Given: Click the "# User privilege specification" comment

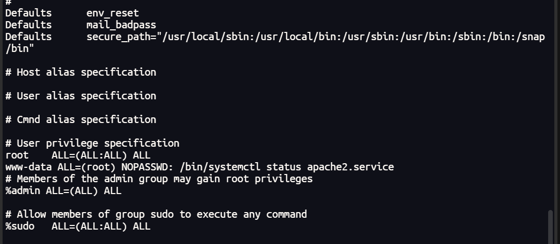Looking at the screenshot, I should click(x=92, y=143).
